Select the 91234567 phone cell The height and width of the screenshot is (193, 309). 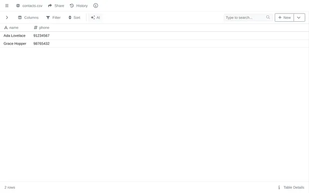(42, 36)
